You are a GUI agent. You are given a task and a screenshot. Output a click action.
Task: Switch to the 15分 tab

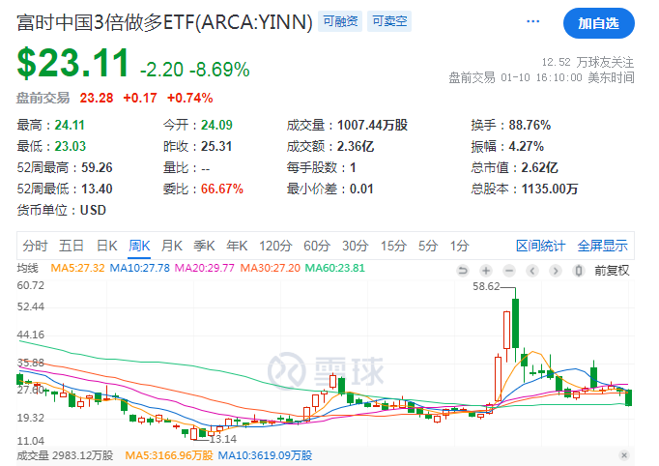(x=393, y=246)
